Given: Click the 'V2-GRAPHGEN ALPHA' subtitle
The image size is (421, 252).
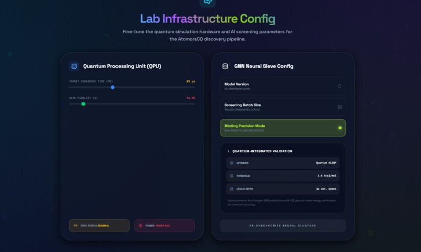Looking at the screenshot, I should 237,89.
